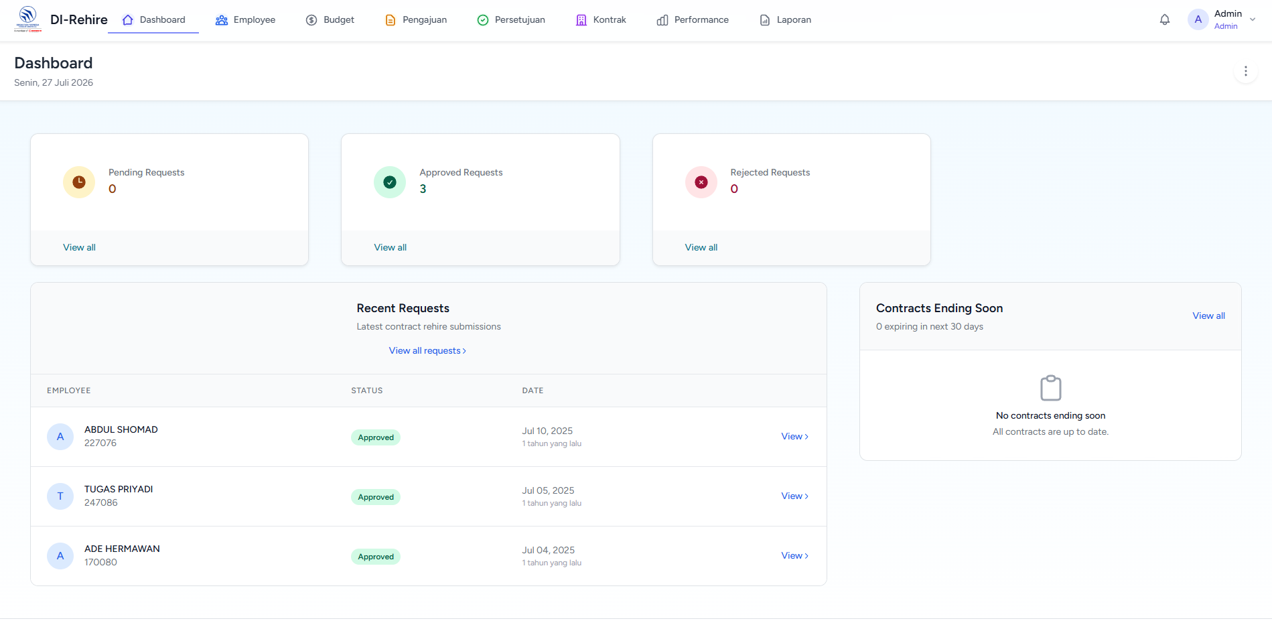Viewport: 1272px width, 629px height.
Task: Click the Performance bar chart icon
Action: coord(662,20)
